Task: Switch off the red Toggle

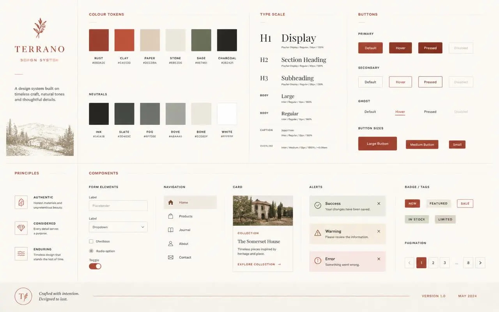Action: (95, 266)
